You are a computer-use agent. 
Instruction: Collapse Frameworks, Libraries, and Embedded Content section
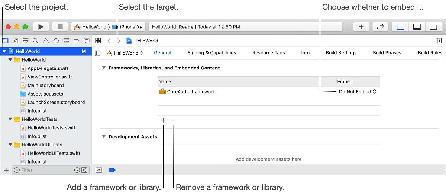[104, 68]
